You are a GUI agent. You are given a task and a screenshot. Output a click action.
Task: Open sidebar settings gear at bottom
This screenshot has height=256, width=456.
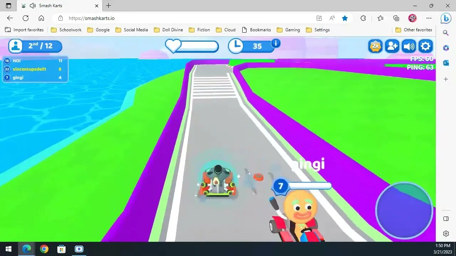coord(446,234)
